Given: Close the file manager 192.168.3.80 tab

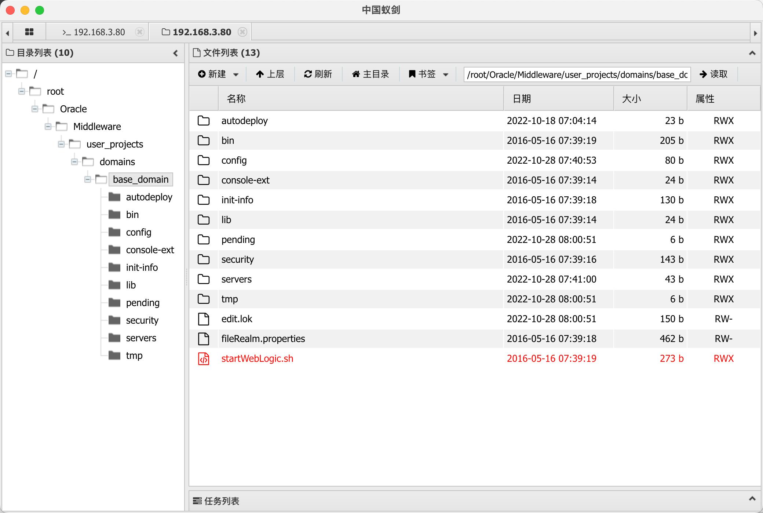Looking at the screenshot, I should pyautogui.click(x=242, y=32).
